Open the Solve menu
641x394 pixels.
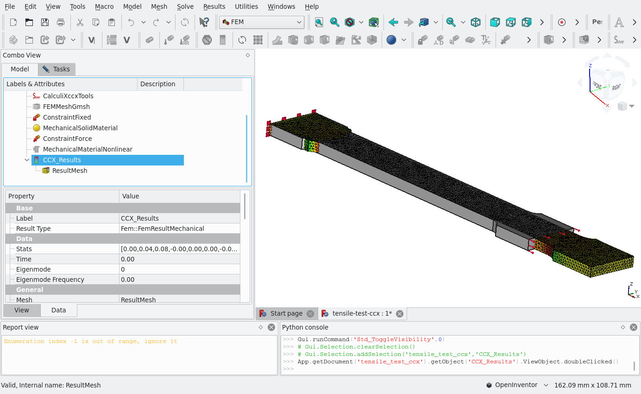tap(185, 6)
